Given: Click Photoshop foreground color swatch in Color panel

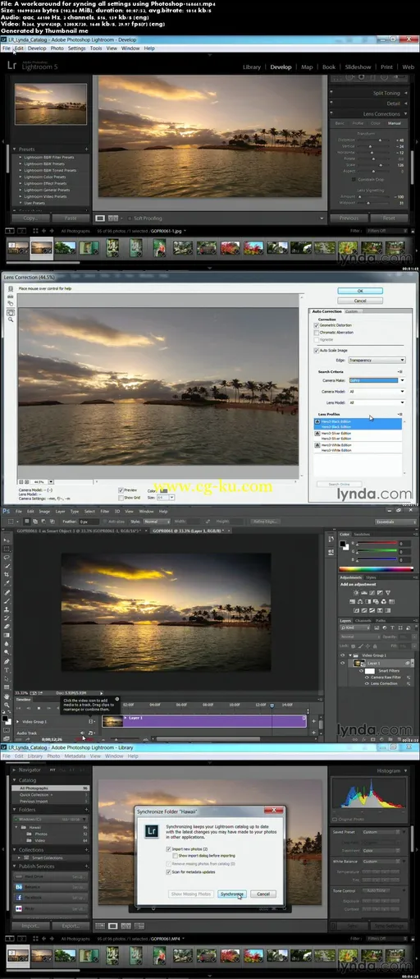Looking at the screenshot, I should click(x=344, y=544).
